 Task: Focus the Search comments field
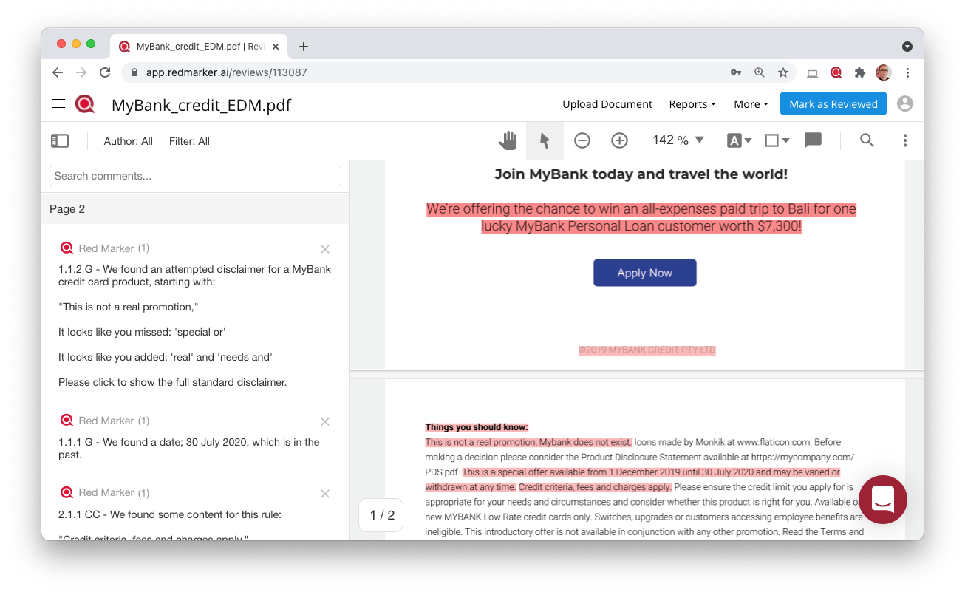(195, 176)
